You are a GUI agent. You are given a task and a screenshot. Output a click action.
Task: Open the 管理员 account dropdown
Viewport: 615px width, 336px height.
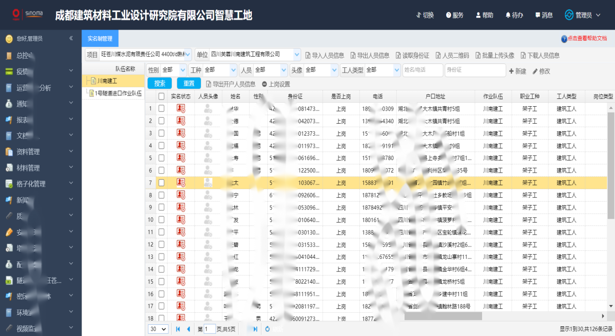(x=583, y=15)
